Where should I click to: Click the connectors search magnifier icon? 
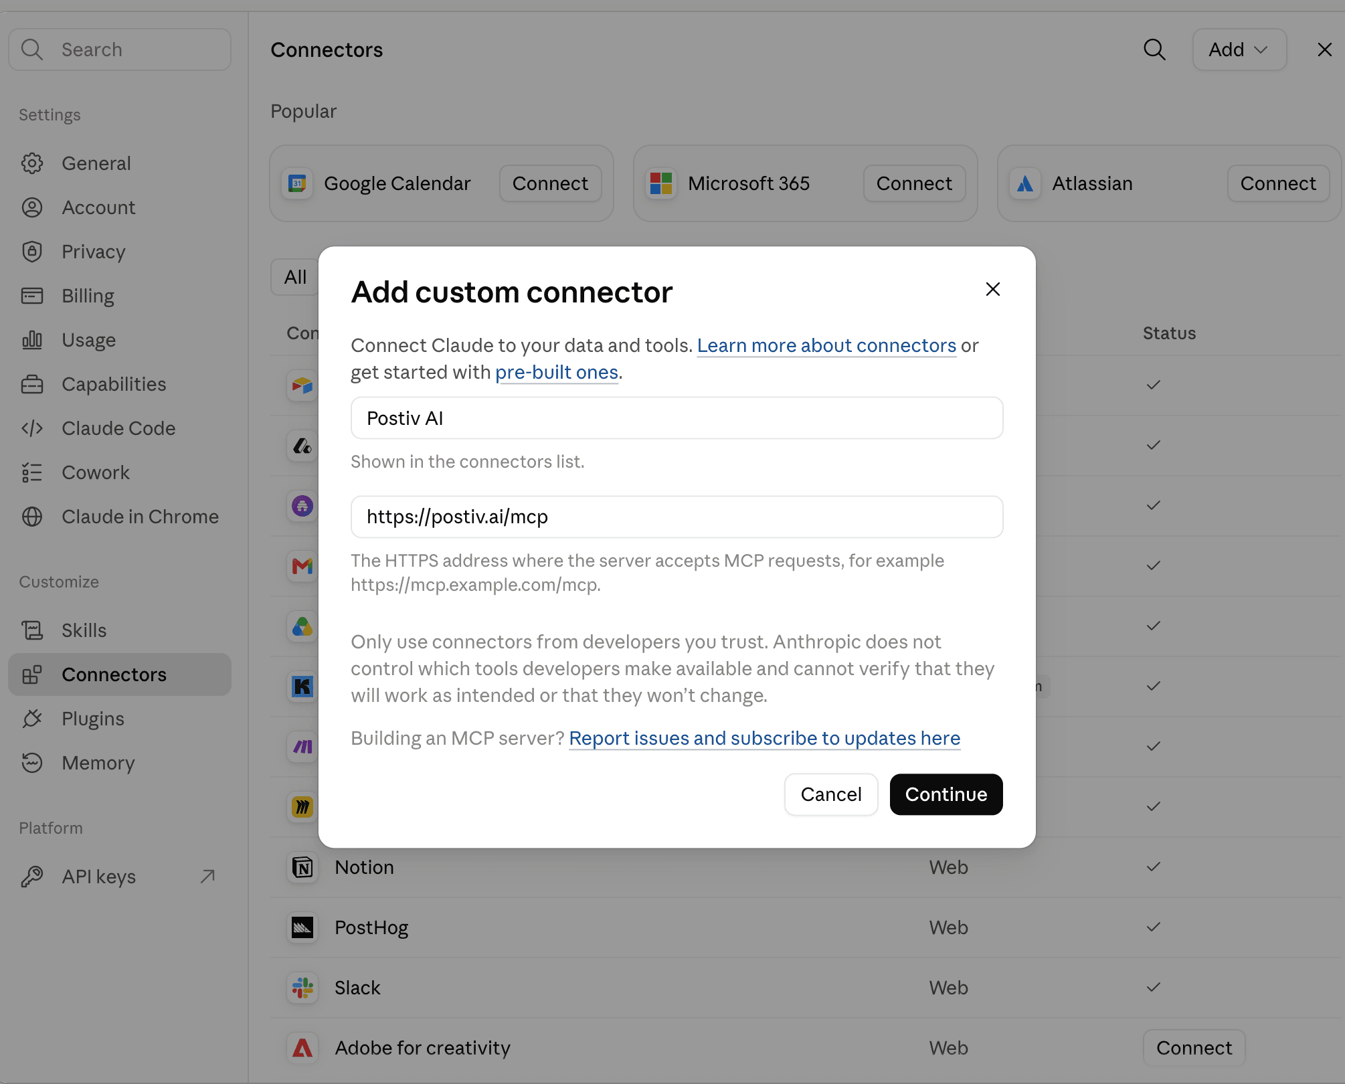pos(1154,50)
